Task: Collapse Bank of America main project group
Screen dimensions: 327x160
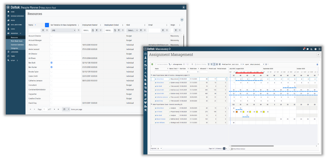Action: (x=151, y=75)
